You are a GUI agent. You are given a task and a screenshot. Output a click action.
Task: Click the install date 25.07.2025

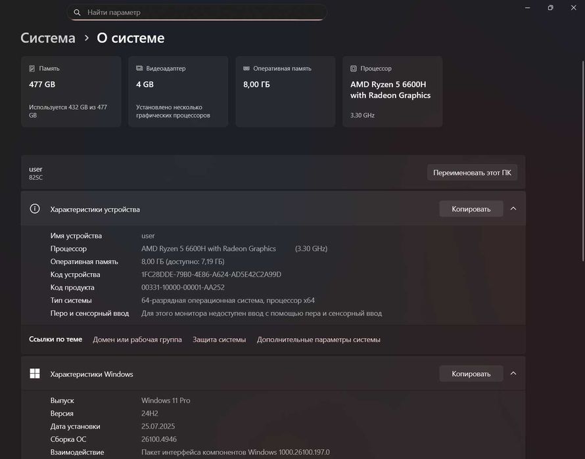click(158, 426)
